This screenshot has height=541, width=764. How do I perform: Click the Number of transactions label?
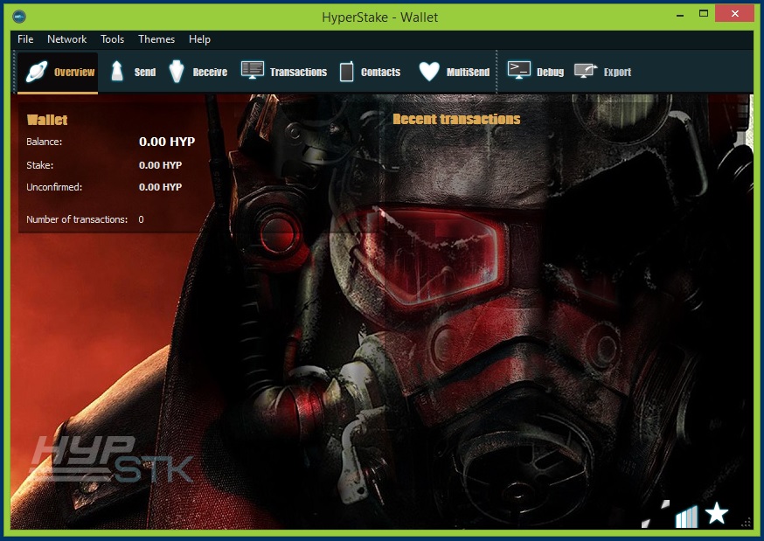pyautogui.click(x=77, y=219)
